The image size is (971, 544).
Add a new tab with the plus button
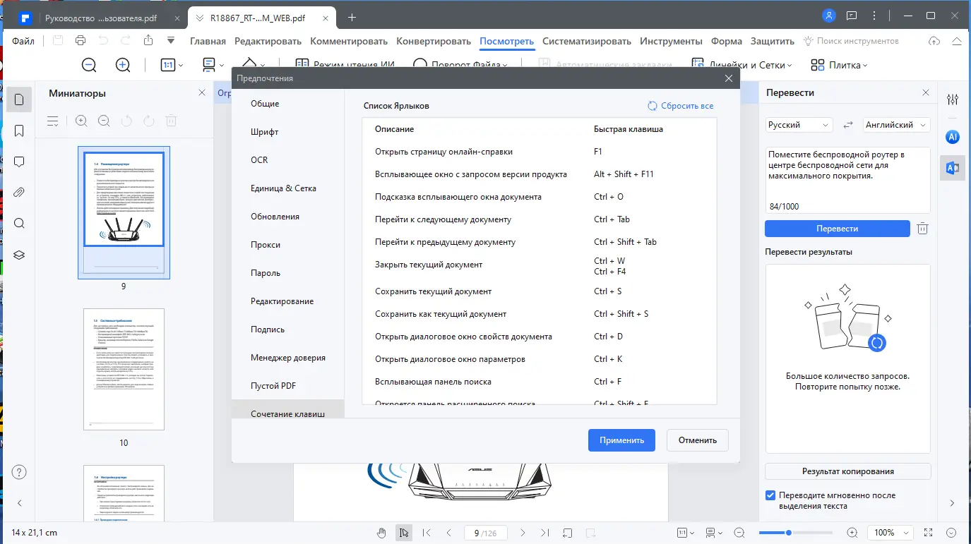[x=352, y=17]
